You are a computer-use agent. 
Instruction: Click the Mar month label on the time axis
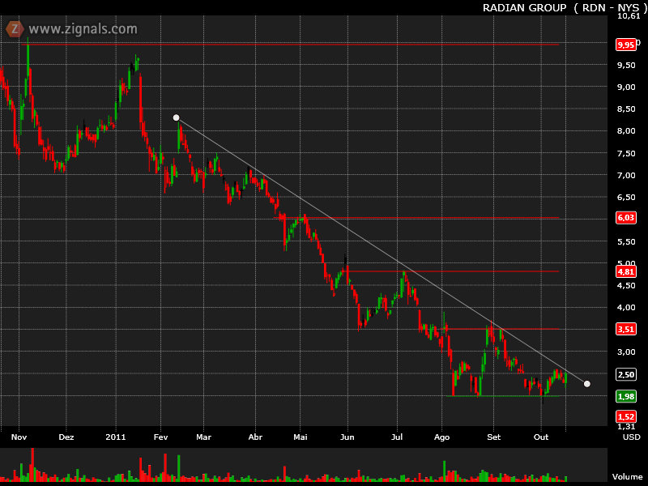pyautogui.click(x=203, y=437)
